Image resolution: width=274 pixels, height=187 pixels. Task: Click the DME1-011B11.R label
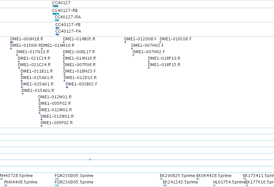click(x=37, y=71)
